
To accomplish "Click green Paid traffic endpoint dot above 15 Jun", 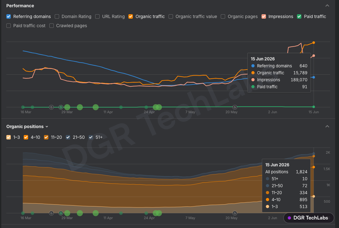I will tap(314, 107).
